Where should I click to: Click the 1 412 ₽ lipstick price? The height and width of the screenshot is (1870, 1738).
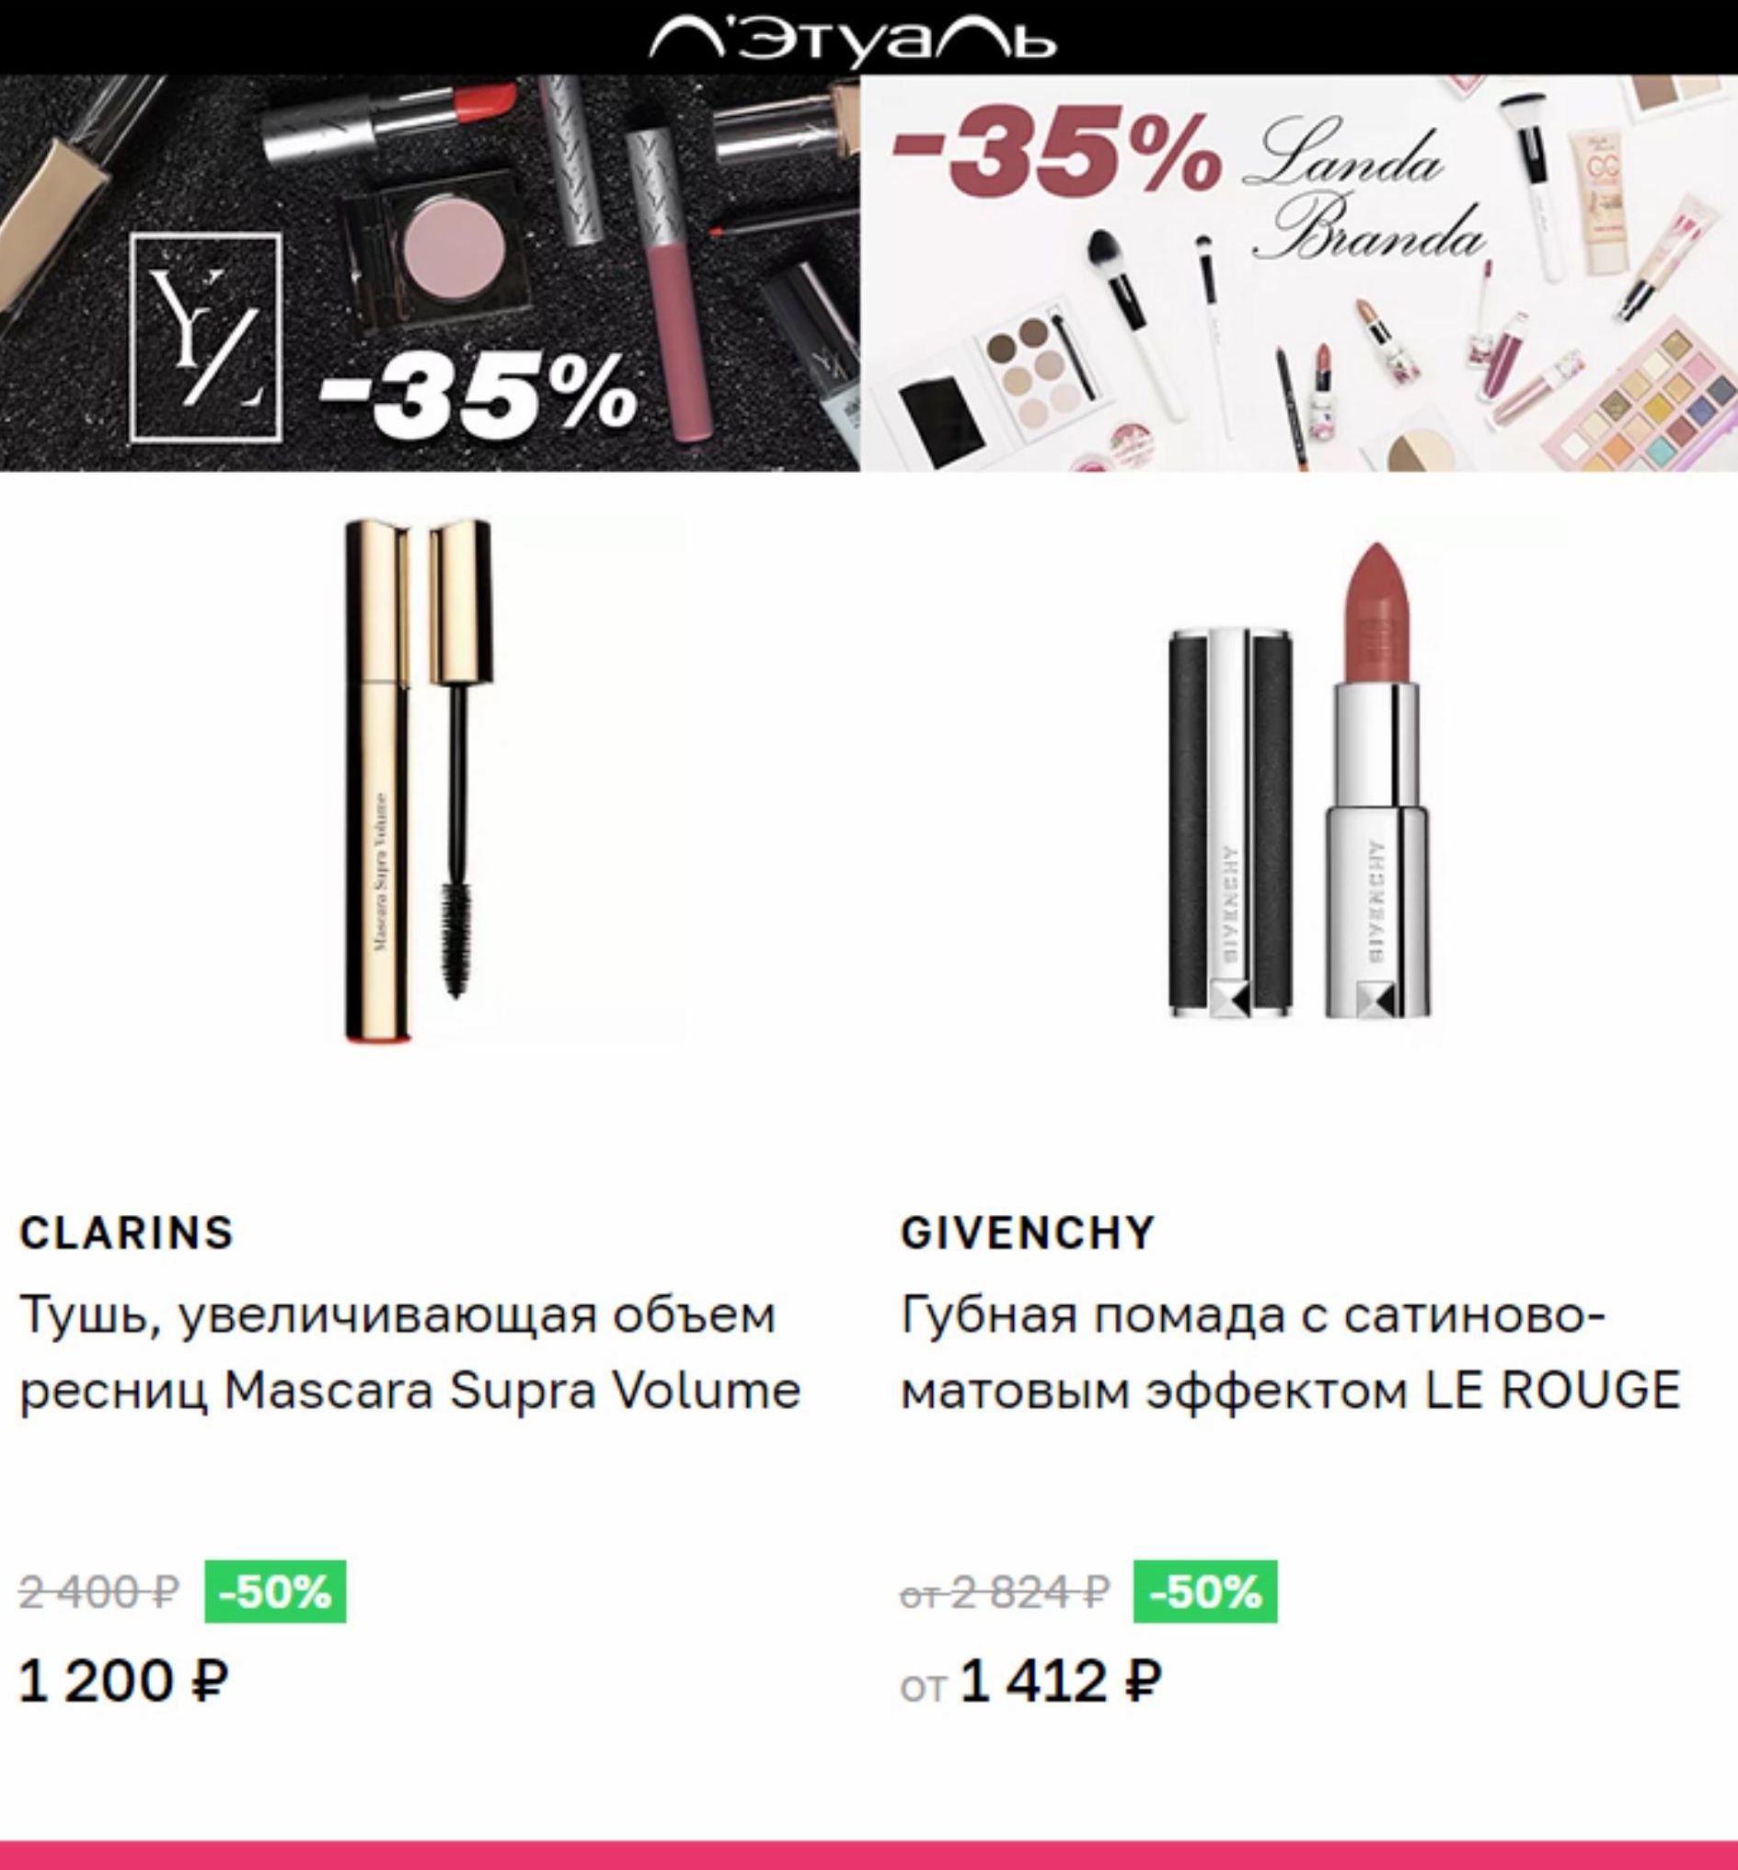[1059, 1681]
